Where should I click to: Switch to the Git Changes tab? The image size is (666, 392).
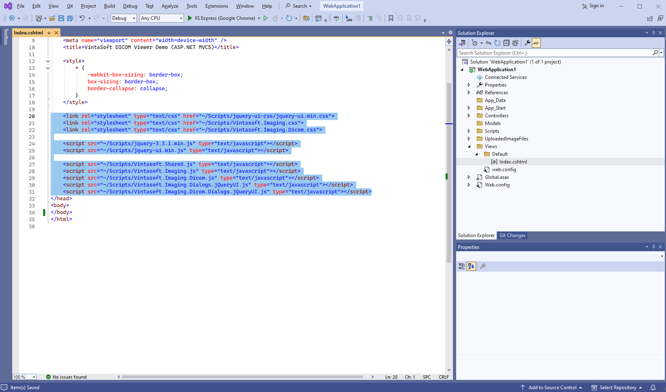[512, 235]
